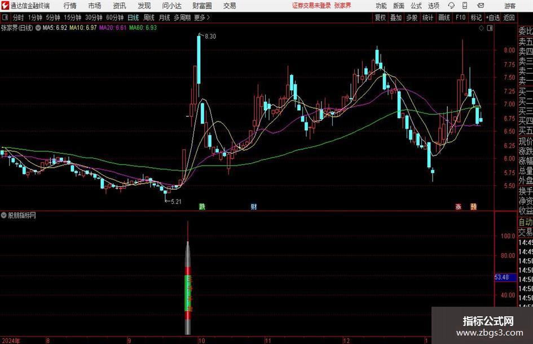
Task: Switch to 月线 monthly tab
Action: (x=165, y=18)
